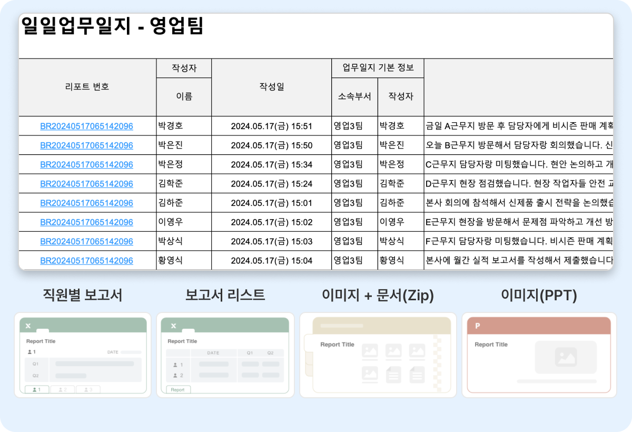Open 이영우's report number link
The image size is (632, 432).
(x=87, y=222)
